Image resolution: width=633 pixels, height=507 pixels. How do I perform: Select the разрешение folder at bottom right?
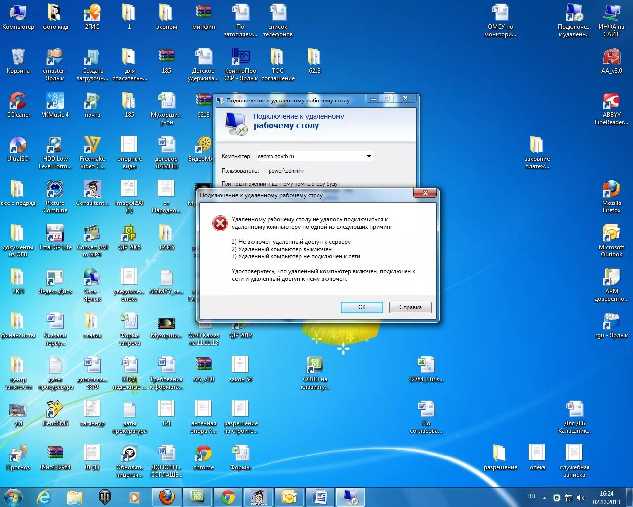pos(500,457)
